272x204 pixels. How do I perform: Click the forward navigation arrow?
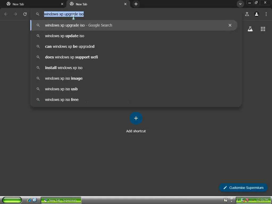pyautogui.click(x=15, y=14)
